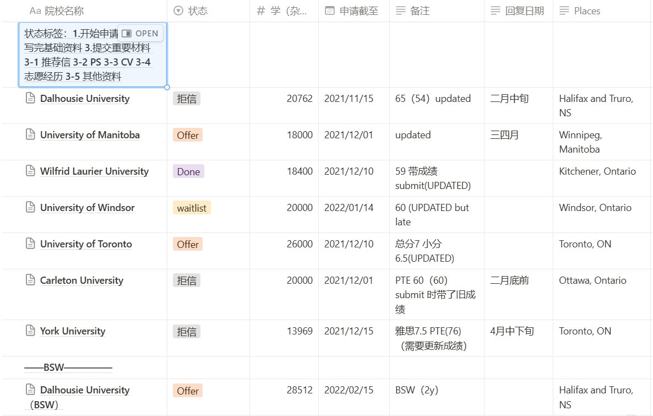Click the 拒信 status tag for Dalhousie University
Screen dimensions: 653x416
187,99
